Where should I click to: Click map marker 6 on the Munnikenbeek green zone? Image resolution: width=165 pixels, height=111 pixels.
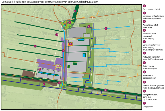44,84
